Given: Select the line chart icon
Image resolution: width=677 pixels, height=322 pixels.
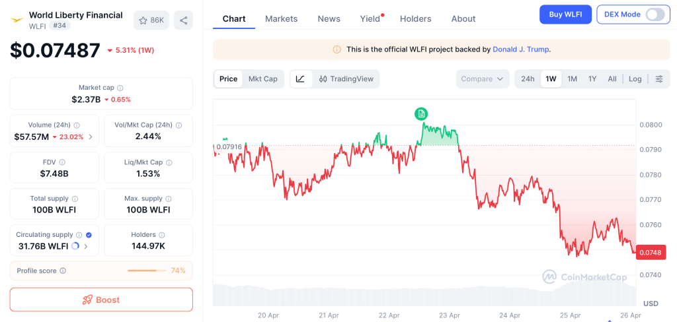Looking at the screenshot, I should click(x=300, y=79).
